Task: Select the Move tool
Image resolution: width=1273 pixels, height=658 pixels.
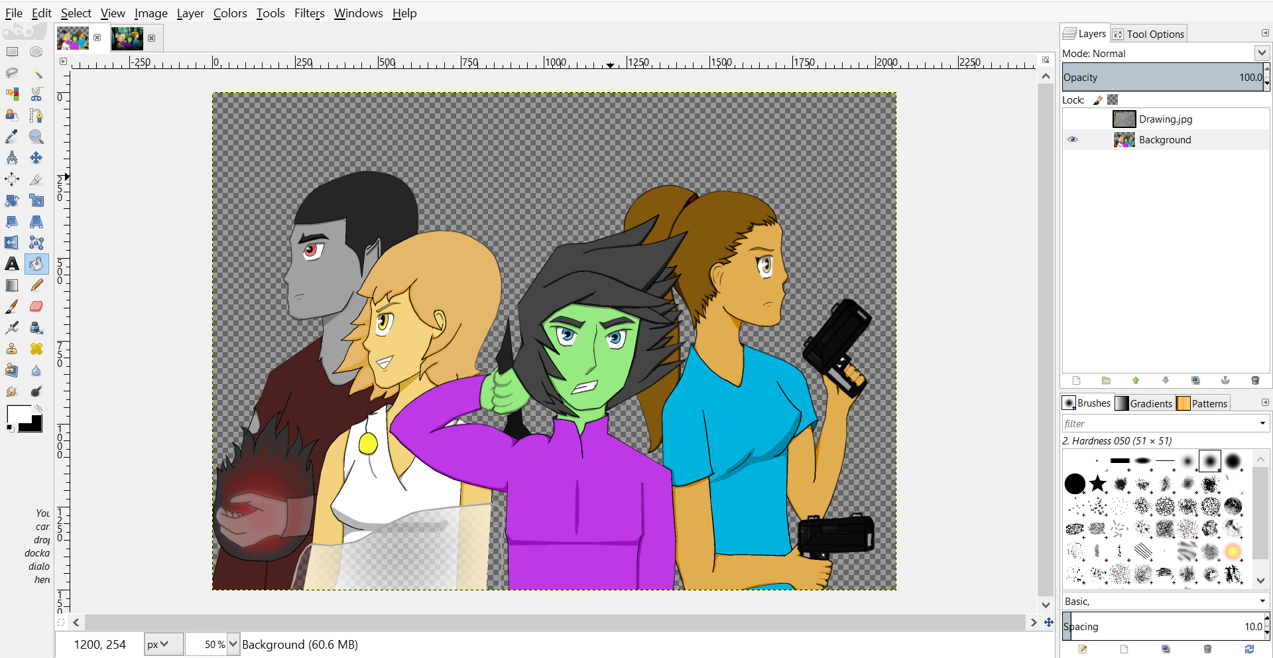Action: coord(36,158)
